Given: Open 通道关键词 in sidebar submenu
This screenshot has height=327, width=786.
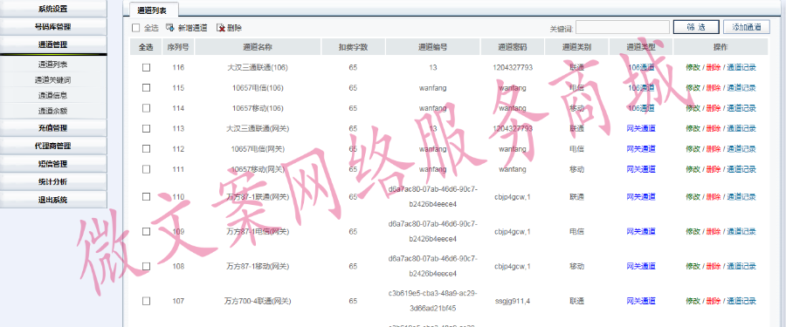Looking at the screenshot, I should point(53,79).
